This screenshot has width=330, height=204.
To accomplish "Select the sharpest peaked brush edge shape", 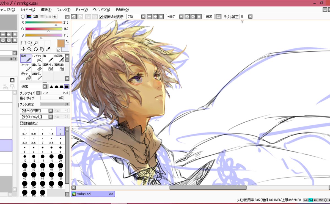I will 51,87.
